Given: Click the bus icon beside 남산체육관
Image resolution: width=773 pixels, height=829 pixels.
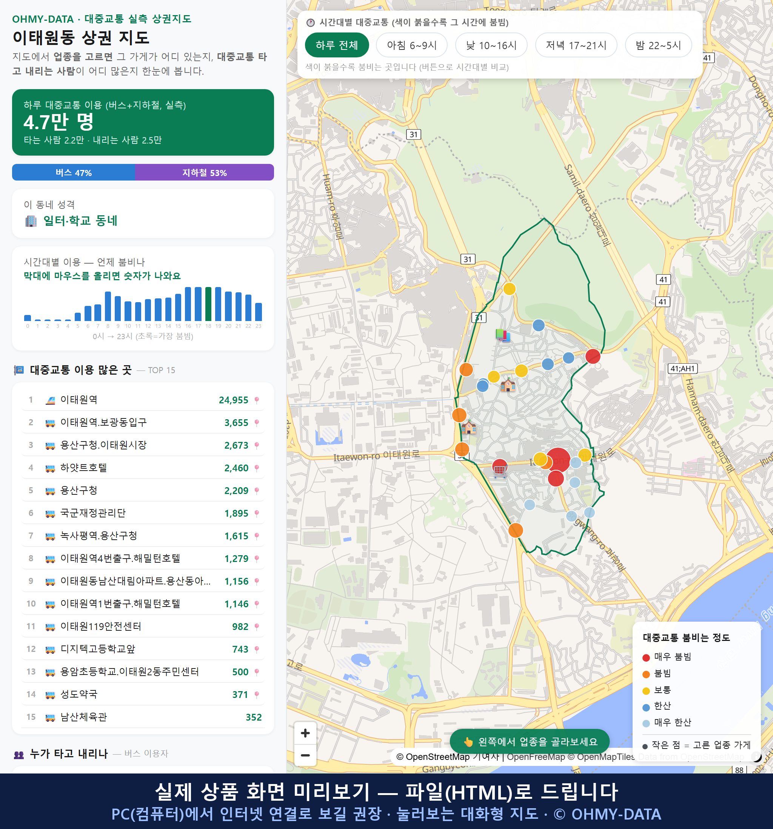Looking at the screenshot, I should (x=50, y=718).
